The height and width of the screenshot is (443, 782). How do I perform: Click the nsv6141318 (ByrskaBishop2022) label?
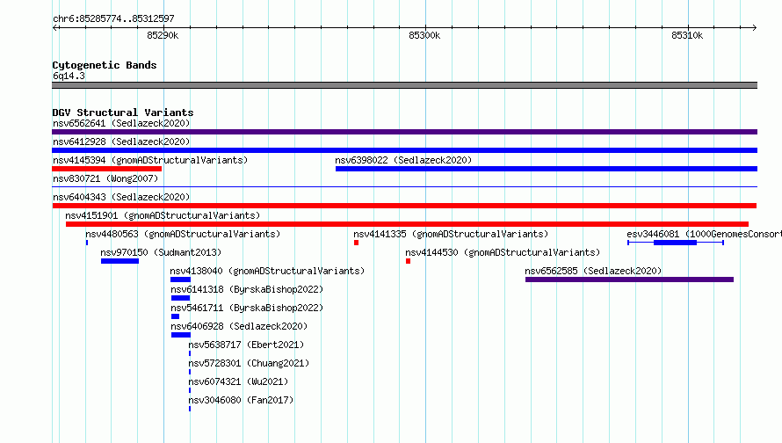[x=247, y=289]
